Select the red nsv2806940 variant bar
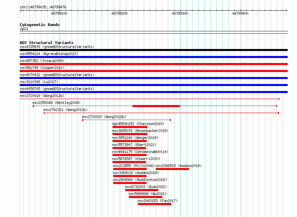 (x=130, y=183)
